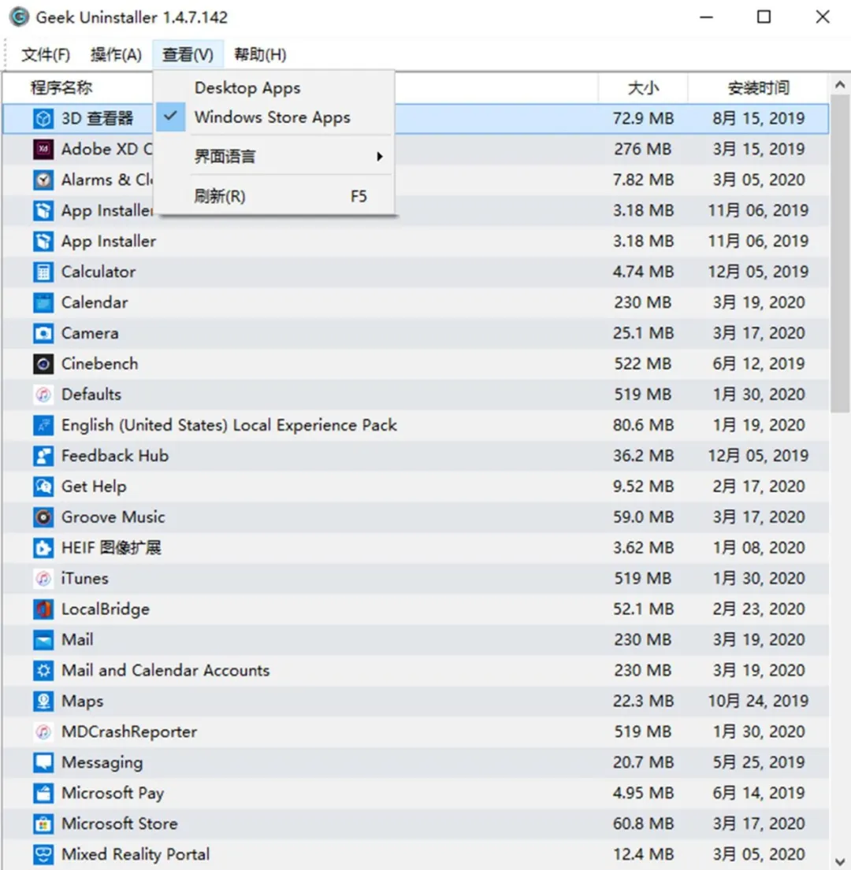The height and width of the screenshot is (870, 851).
Task: Sort by the 安装时间 column header
Action: (758, 87)
